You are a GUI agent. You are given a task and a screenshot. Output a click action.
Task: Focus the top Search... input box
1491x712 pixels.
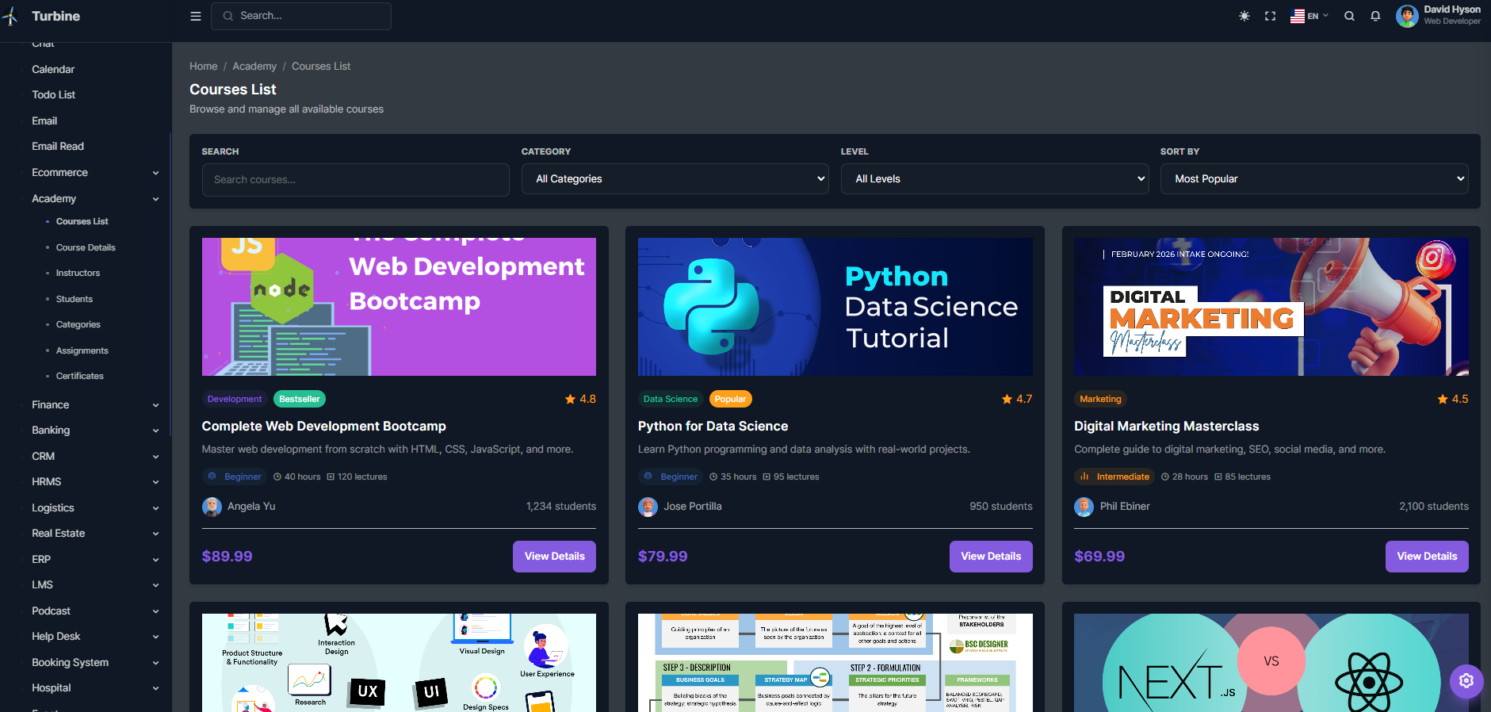pos(301,16)
